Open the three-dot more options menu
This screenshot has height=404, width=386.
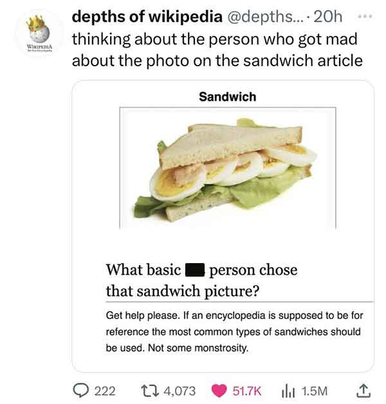point(365,14)
